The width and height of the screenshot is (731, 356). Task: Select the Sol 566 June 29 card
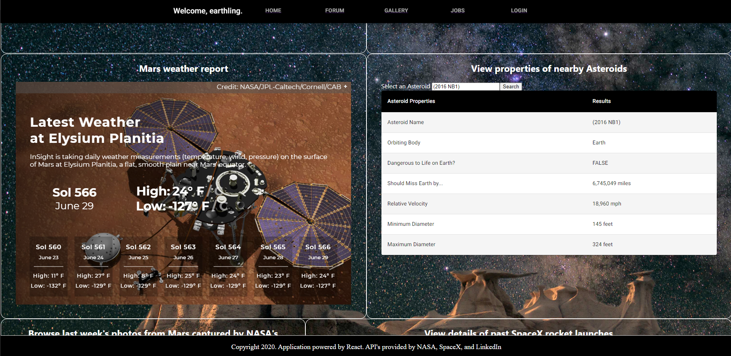[318, 266]
